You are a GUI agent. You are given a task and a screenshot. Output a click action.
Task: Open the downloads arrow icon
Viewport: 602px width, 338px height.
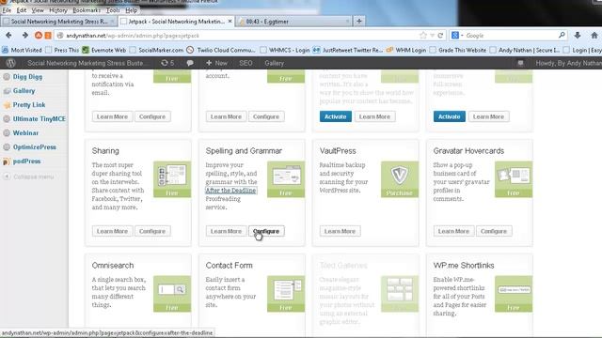point(578,36)
